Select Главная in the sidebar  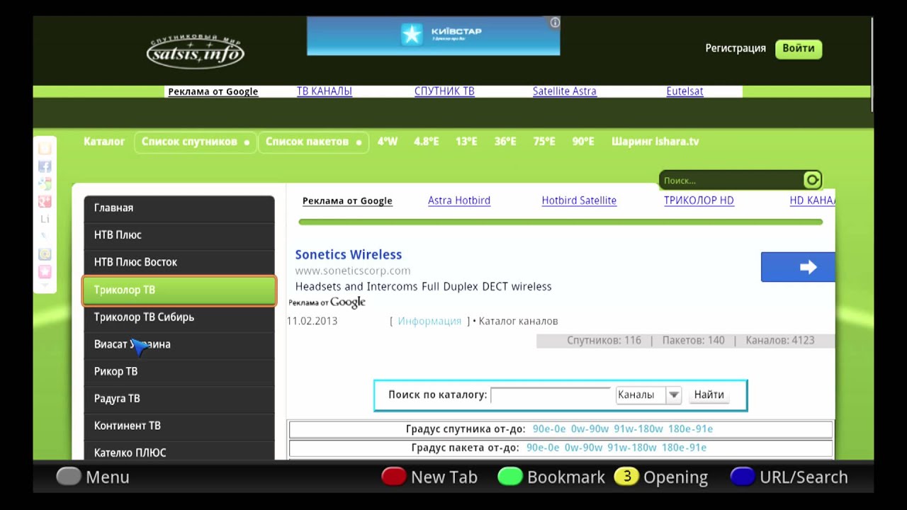pyautogui.click(x=179, y=208)
